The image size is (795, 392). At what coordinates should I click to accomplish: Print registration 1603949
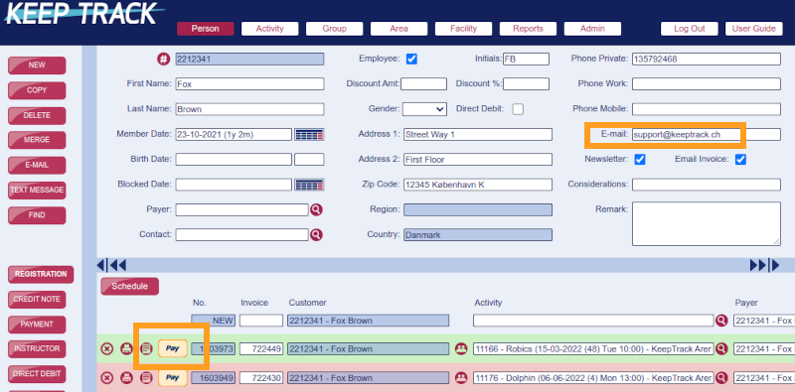point(127,378)
